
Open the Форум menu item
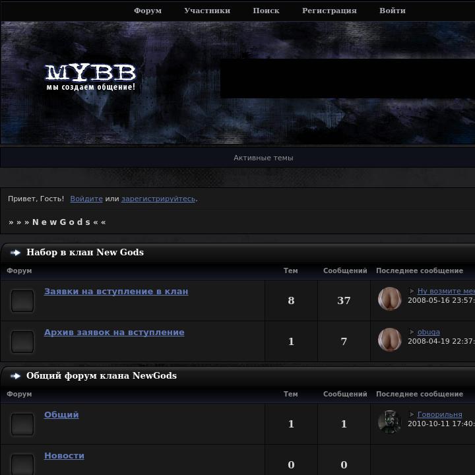point(148,11)
